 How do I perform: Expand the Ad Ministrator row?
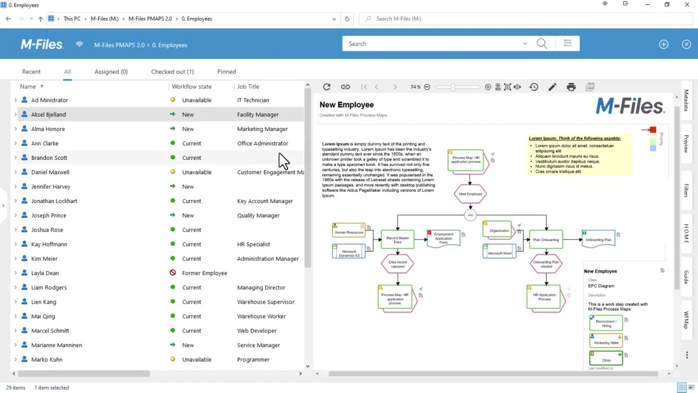tap(15, 100)
